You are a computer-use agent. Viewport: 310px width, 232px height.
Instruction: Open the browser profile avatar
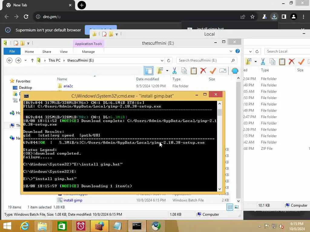point(294,17)
